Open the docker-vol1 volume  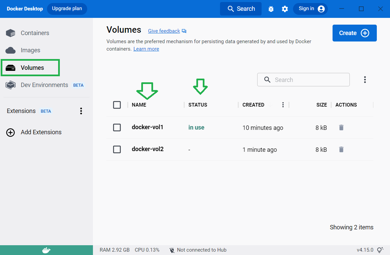(147, 128)
